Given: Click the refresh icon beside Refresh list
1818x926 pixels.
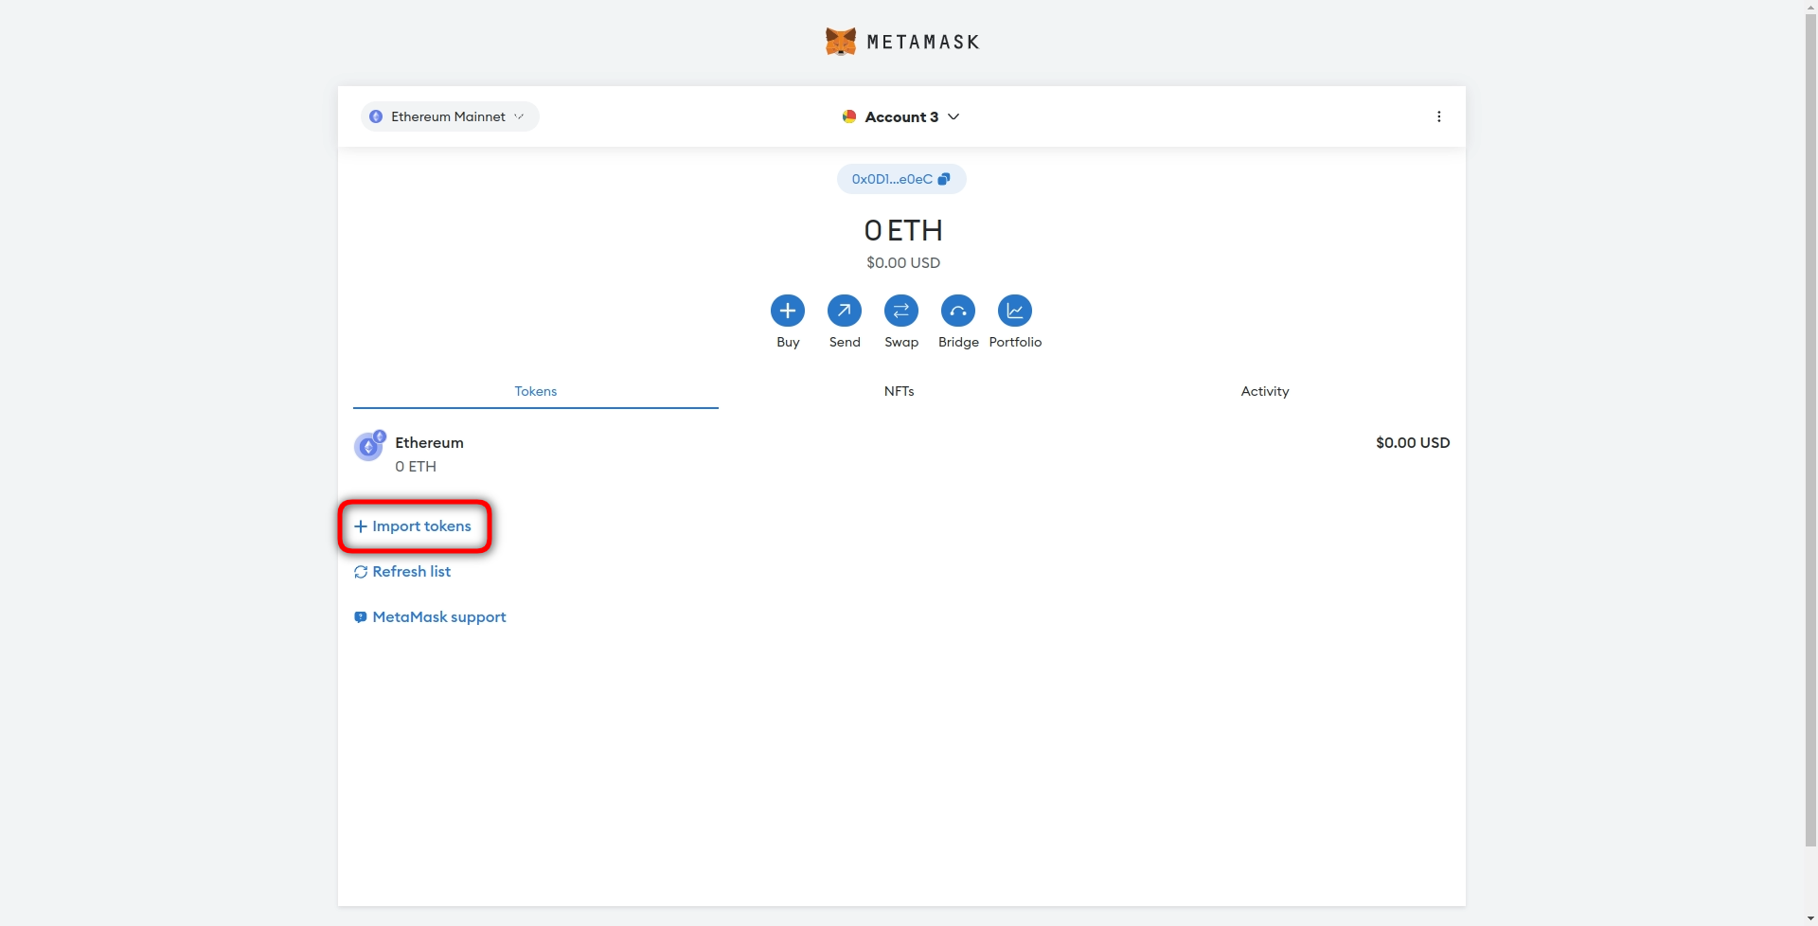Looking at the screenshot, I should [361, 572].
